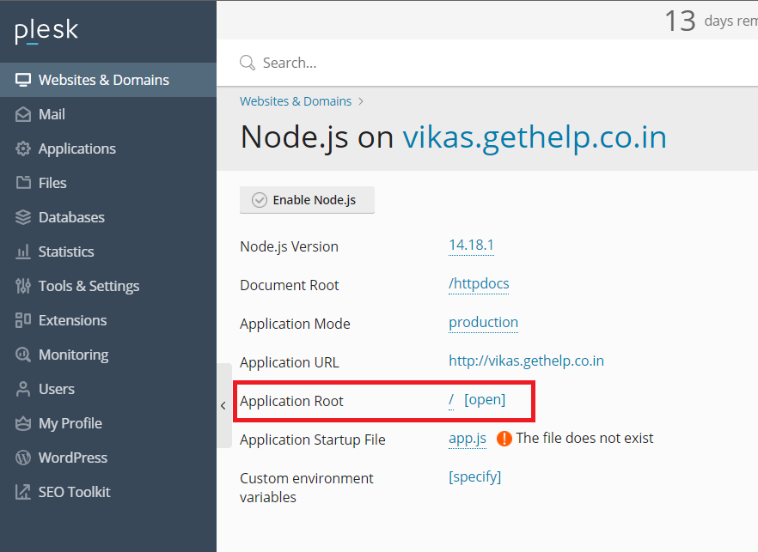758x552 pixels.
Task: Click the Users person icon
Action: click(22, 389)
